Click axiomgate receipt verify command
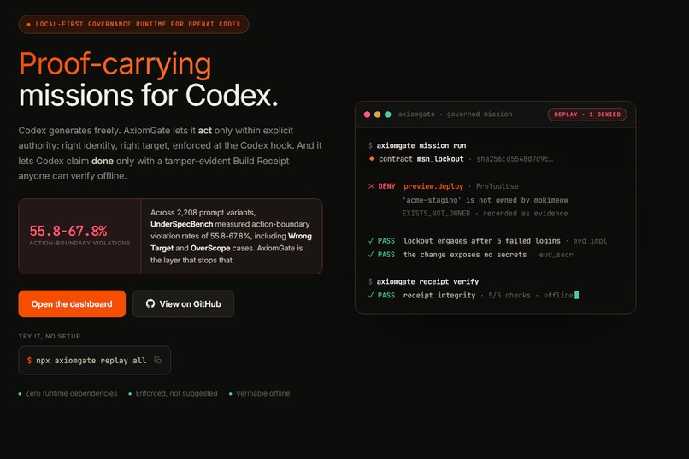Image resolution: width=689 pixels, height=459 pixels. point(427,281)
